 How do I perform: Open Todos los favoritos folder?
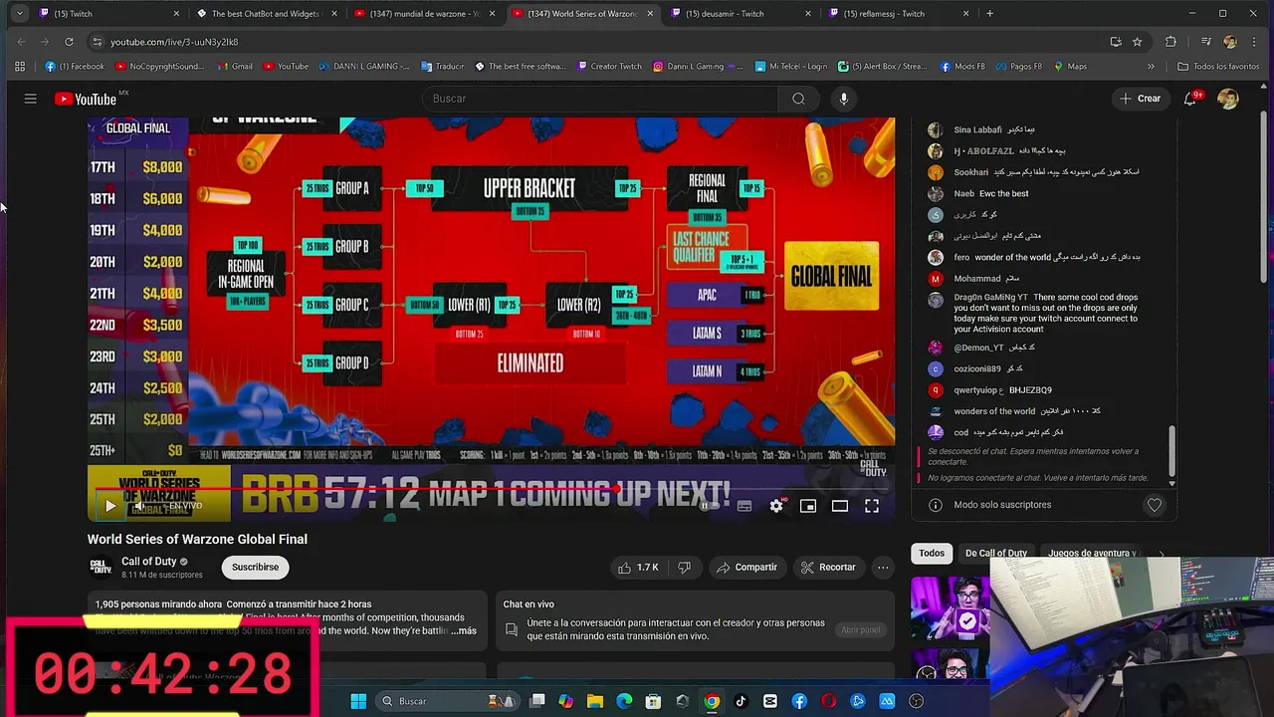pos(1218,67)
